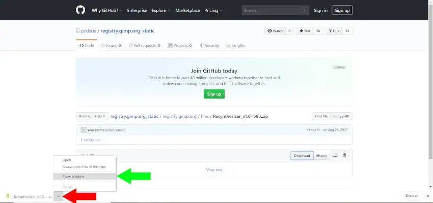Select Always open files of this type
Screen dimensions: 433x203
point(85,166)
